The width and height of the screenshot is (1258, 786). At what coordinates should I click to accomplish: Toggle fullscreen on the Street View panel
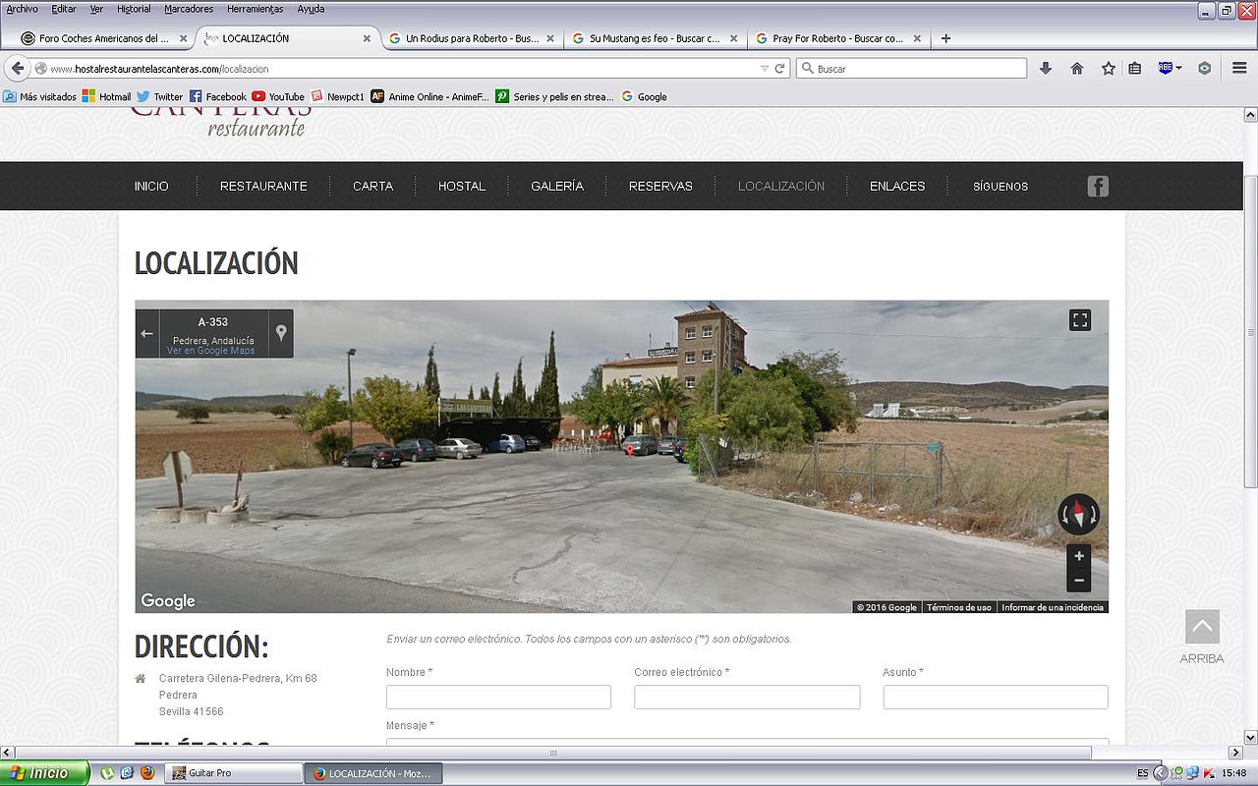(1080, 320)
